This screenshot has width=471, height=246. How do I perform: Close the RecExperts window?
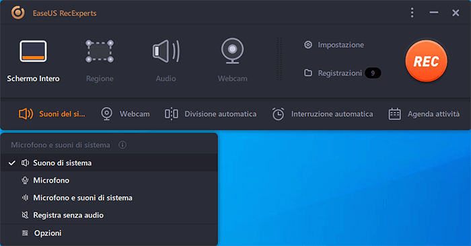[456, 13]
